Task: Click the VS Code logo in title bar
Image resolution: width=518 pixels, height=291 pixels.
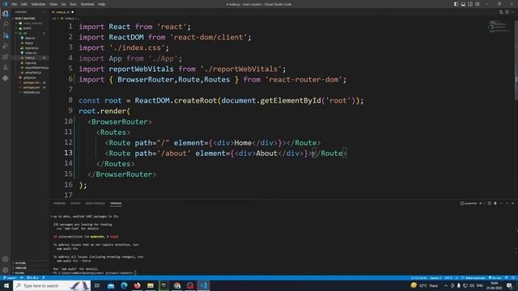Action: pos(5,4)
